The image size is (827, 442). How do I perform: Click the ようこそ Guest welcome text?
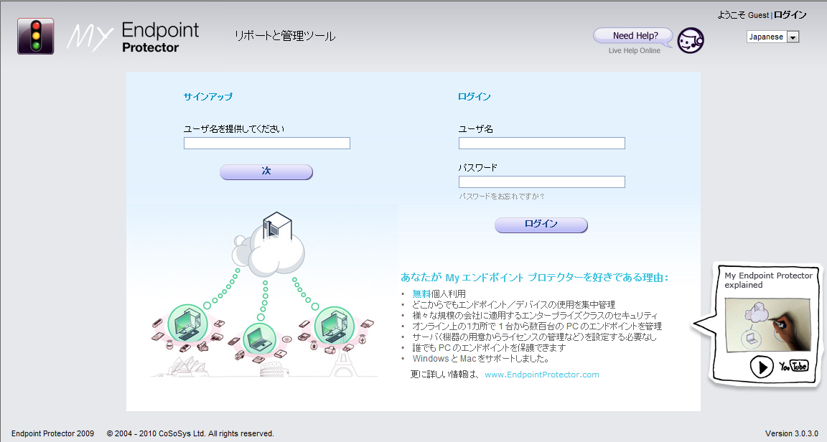743,15
